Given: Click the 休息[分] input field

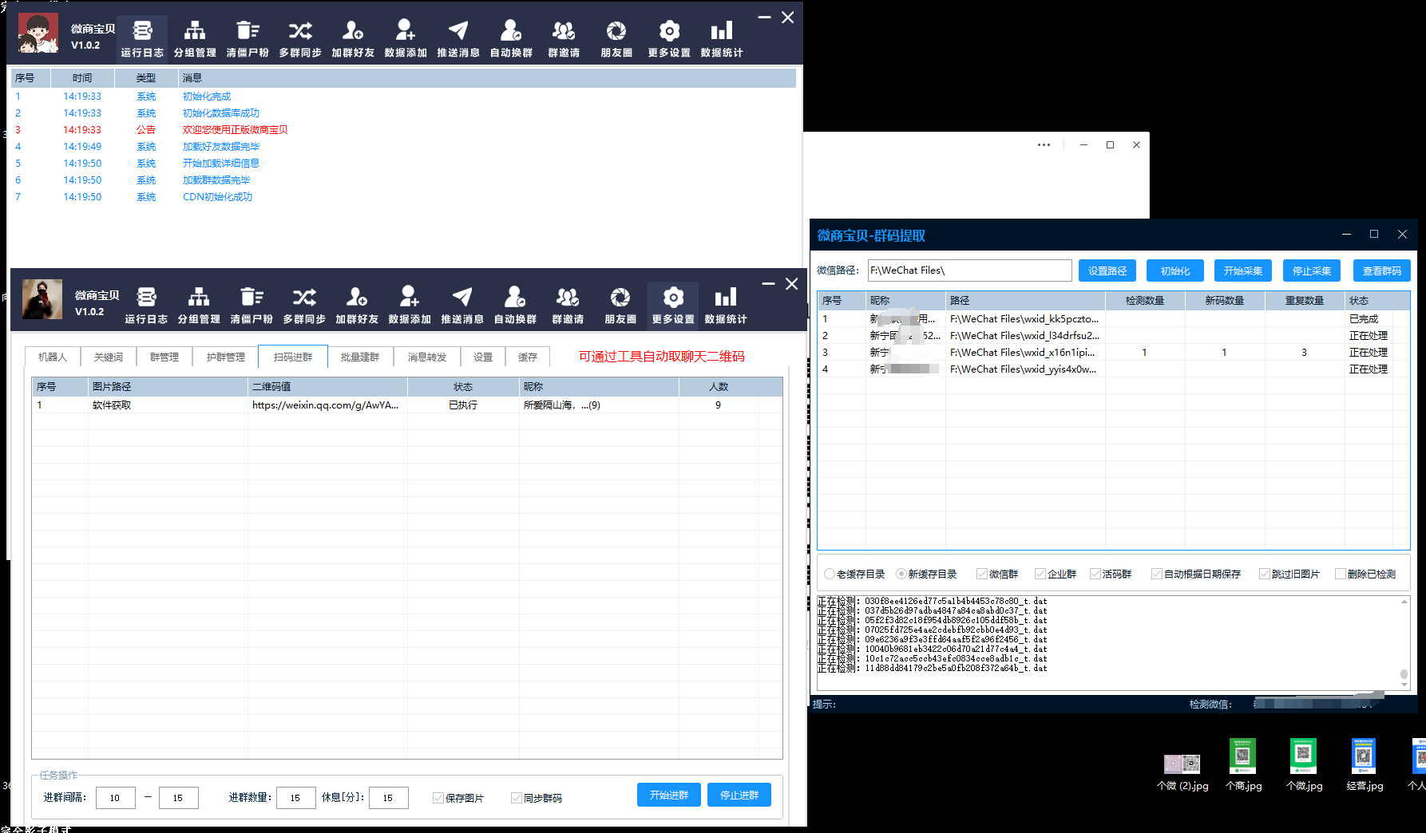Looking at the screenshot, I should (x=389, y=797).
